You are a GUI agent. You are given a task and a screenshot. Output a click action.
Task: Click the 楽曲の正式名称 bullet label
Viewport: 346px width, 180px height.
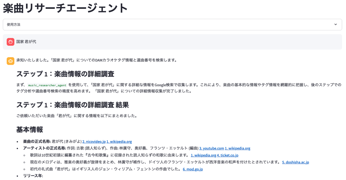tap(37, 142)
